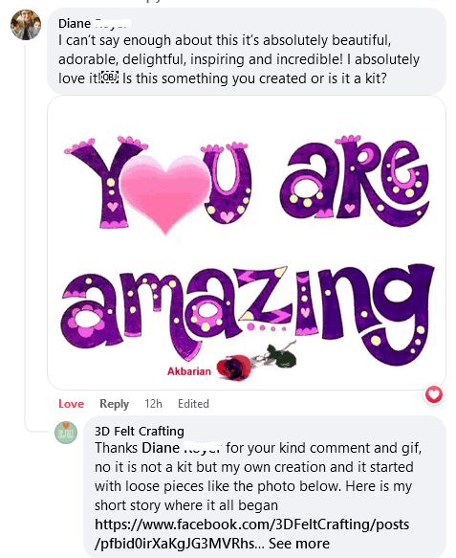This screenshot has height=558, width=456.
Task: Open the 3D Felt Crafting page avatar
Action: click(66, 433)
